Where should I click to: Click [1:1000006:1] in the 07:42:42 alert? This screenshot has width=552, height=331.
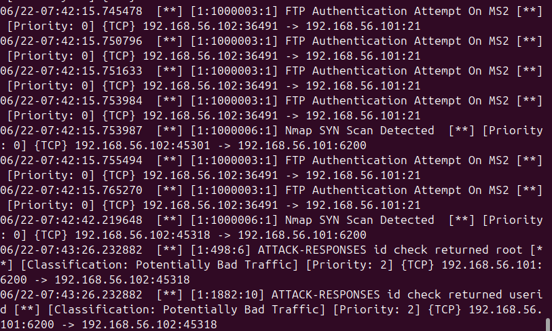point(234,220)
